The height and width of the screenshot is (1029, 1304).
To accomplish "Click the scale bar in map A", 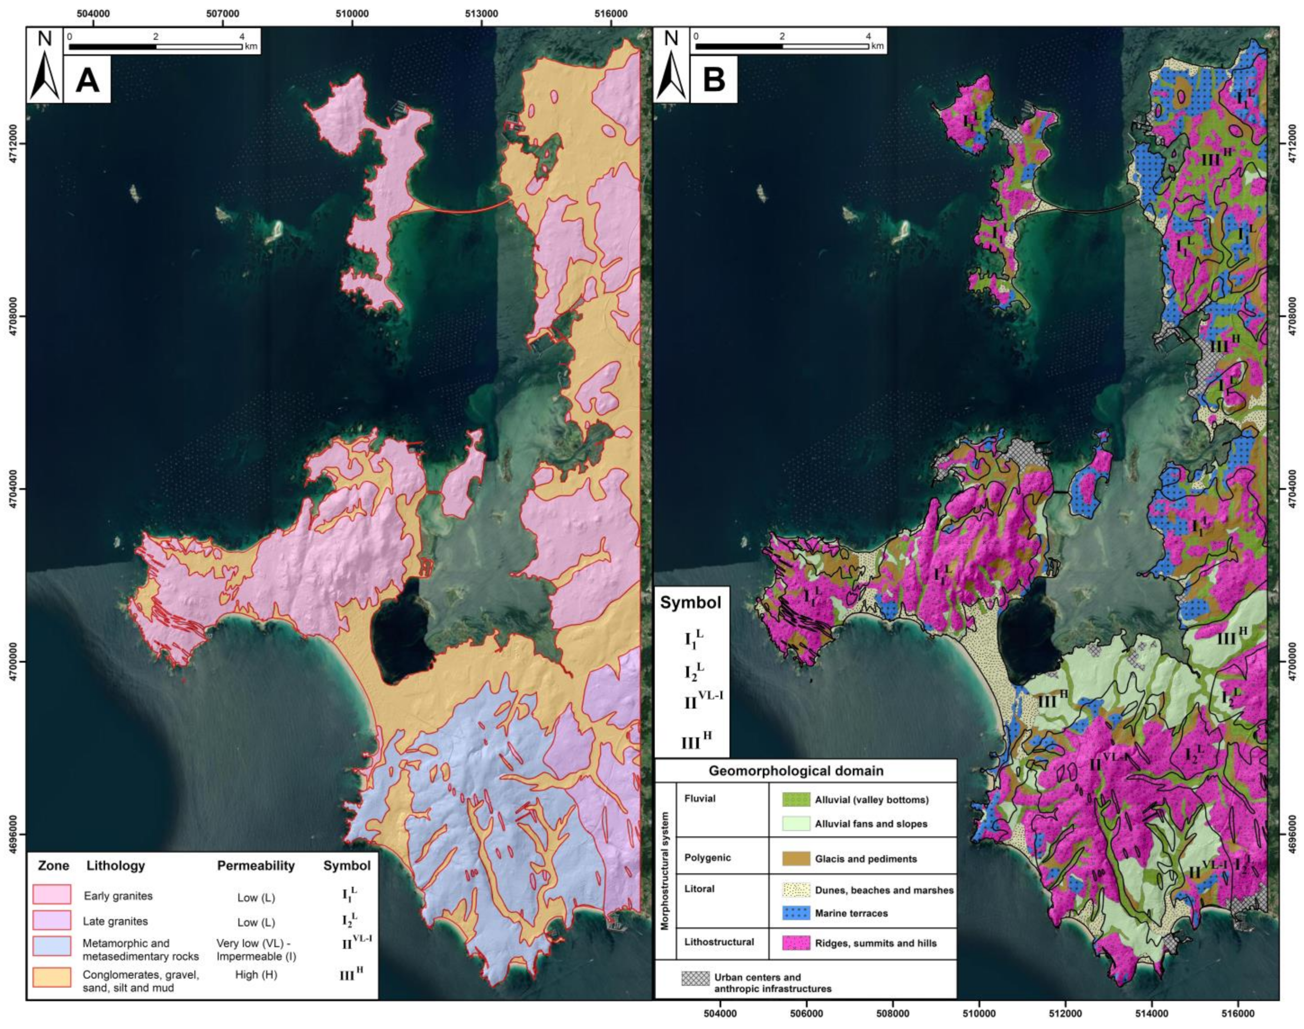I will [x=155, y=46].
